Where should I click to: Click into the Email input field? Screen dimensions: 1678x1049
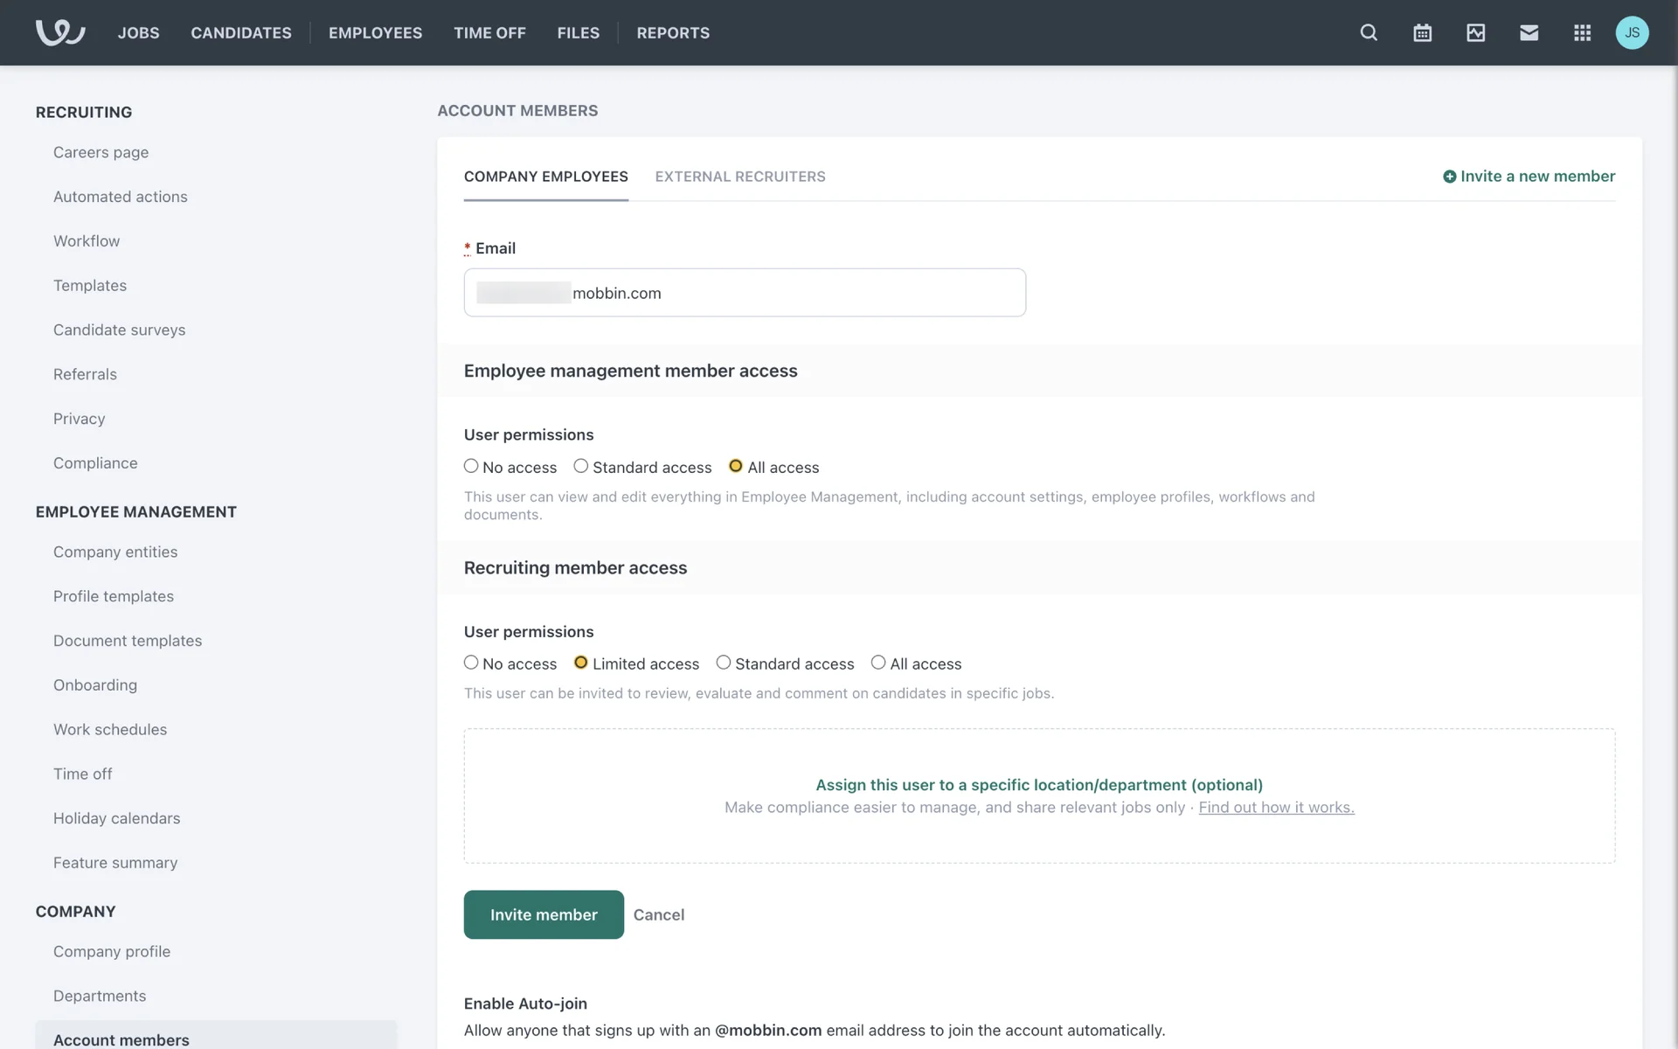tap(787, 293)
